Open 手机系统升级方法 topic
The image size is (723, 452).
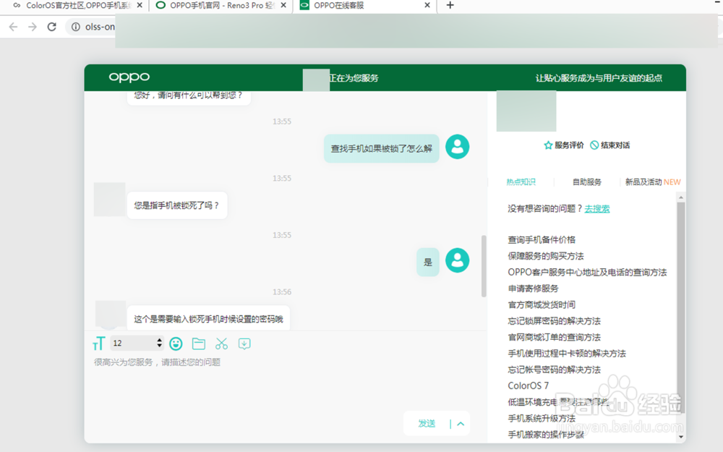tap(542, 418)
